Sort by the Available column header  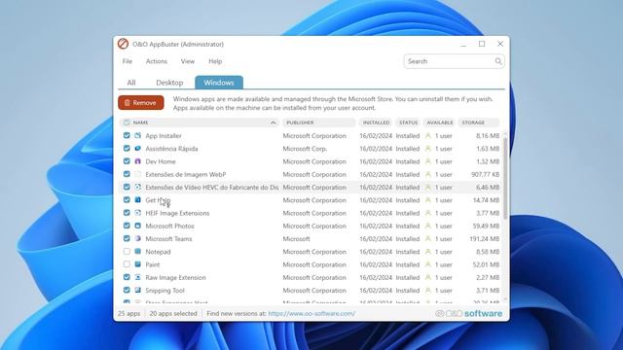[439, 122]
